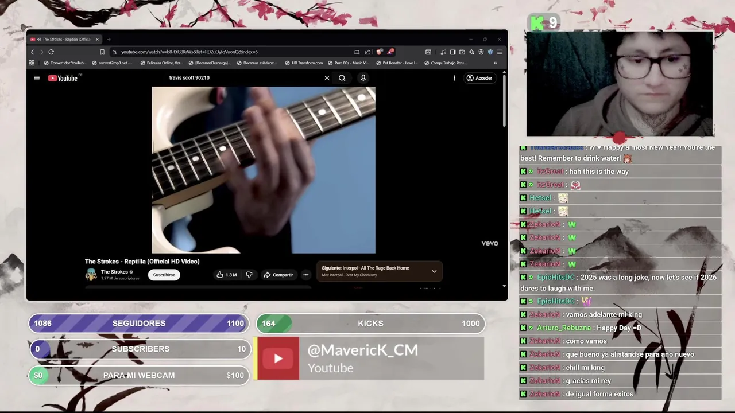Open the Brave Rewards triangle icon

pyautogui.click(x=390, y=52)
